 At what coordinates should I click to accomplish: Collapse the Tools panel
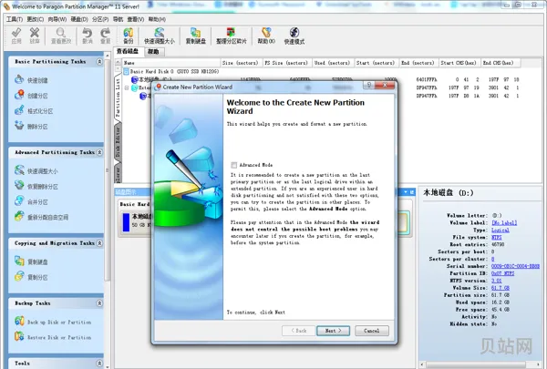(99, 364)
